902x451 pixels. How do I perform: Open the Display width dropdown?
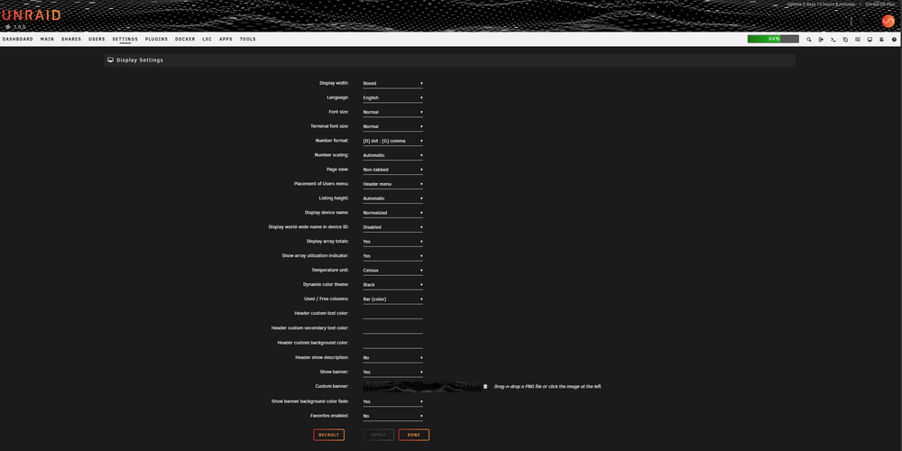click(x=393, y=83)
